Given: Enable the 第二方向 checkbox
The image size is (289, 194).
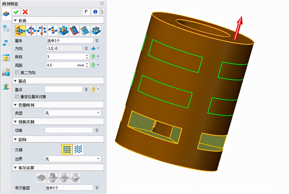Looking at the screenshot, I should (x=17, y=73).
